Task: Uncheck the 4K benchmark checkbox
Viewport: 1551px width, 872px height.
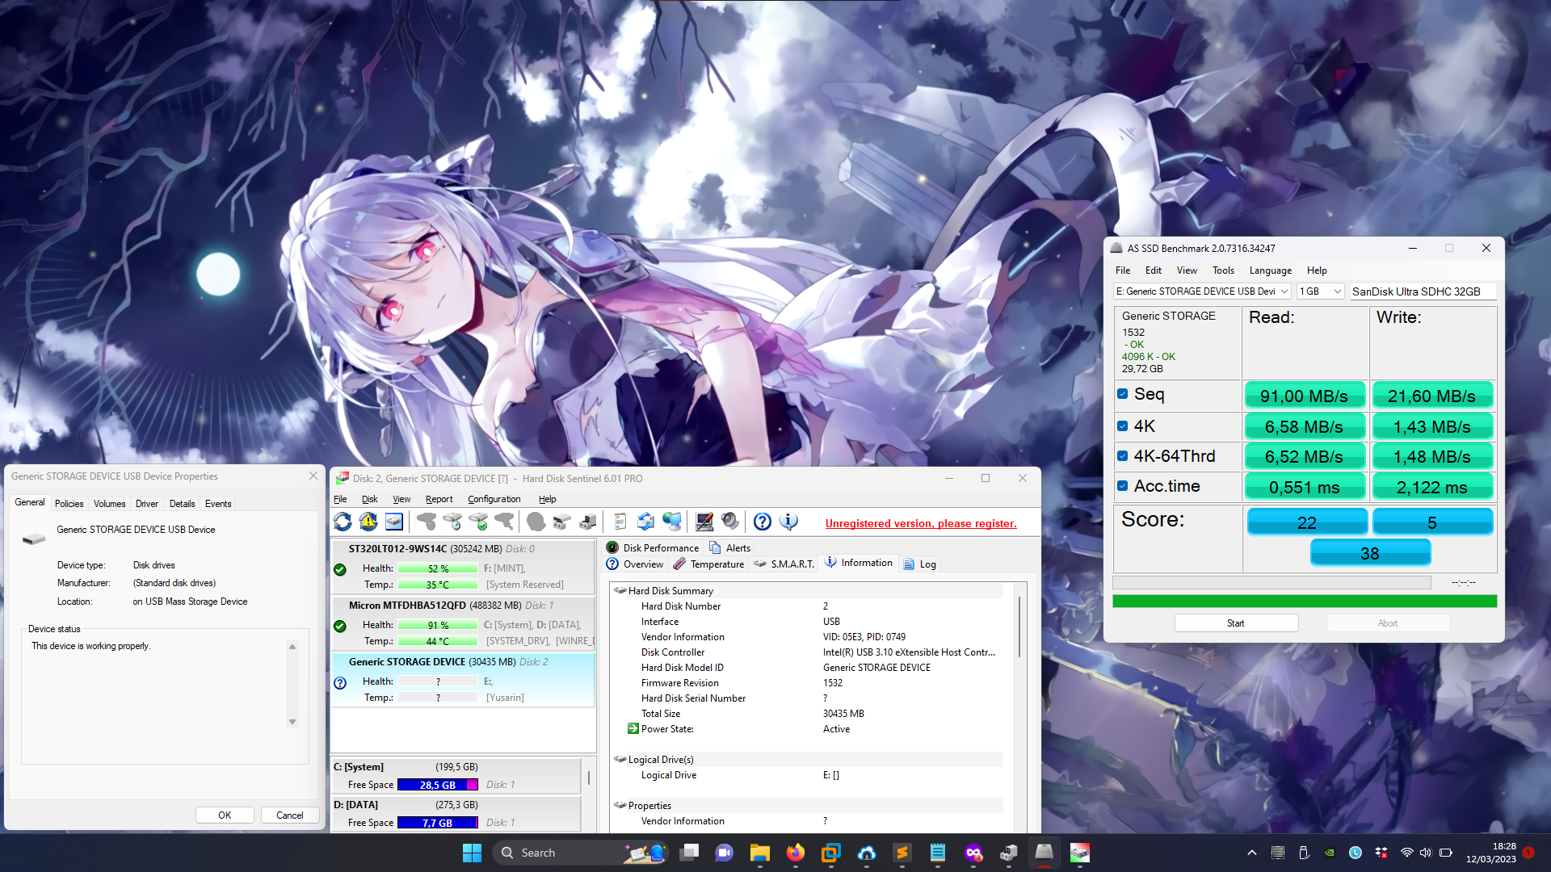Action: point(1123,426)
